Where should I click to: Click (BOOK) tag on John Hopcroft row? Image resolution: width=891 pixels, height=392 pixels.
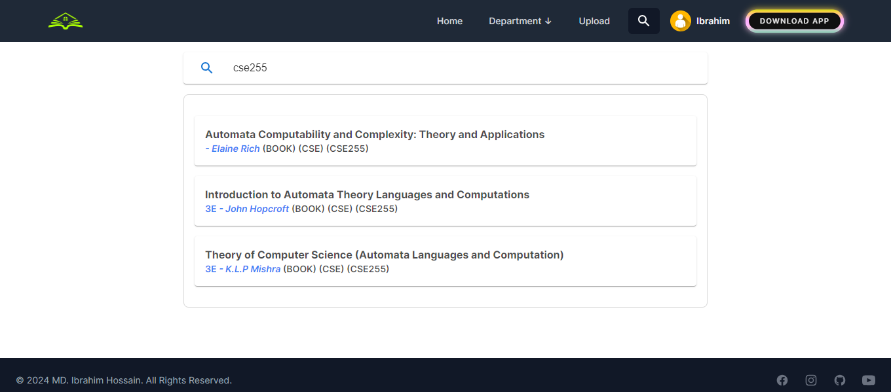pos(308,209)
